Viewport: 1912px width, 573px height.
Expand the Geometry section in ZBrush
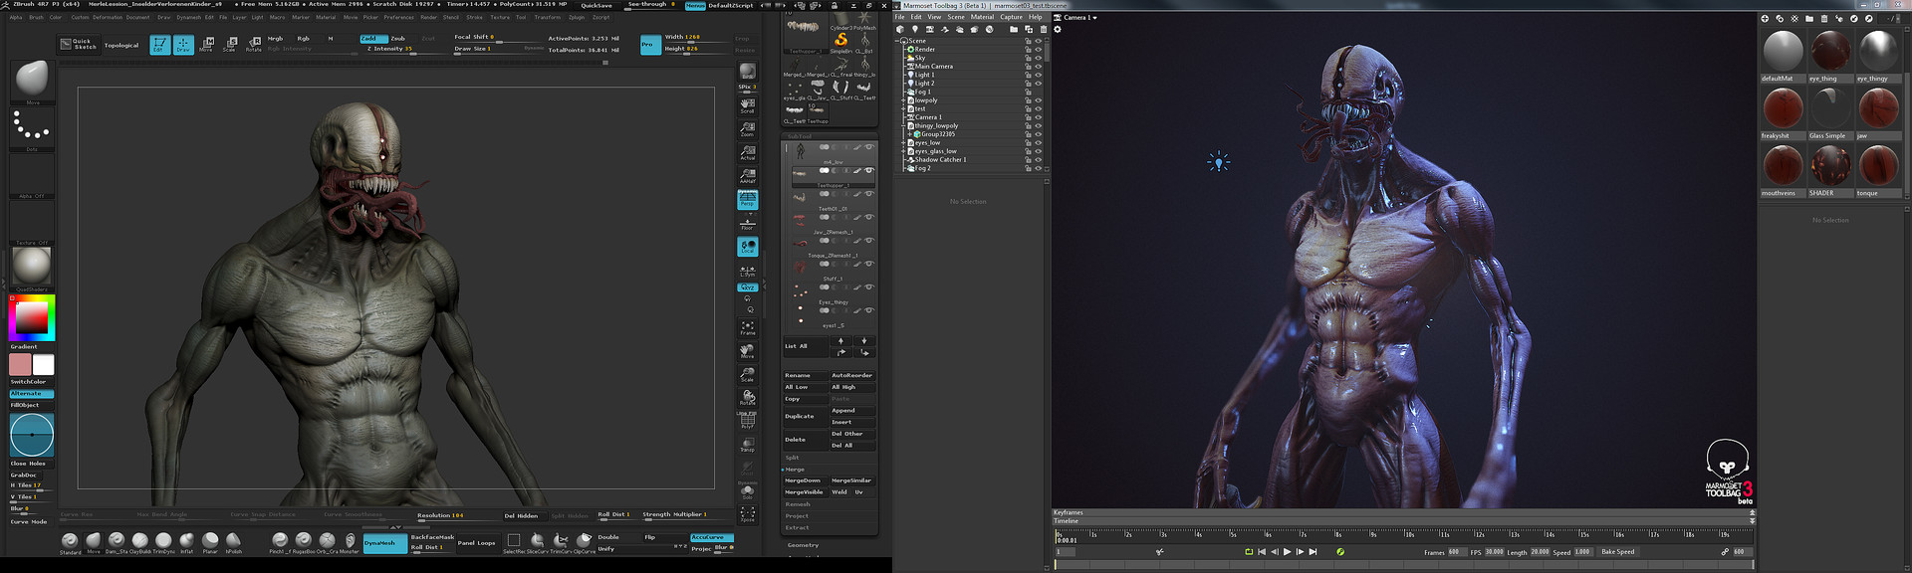pyautogui.click(x=803, y=545)
